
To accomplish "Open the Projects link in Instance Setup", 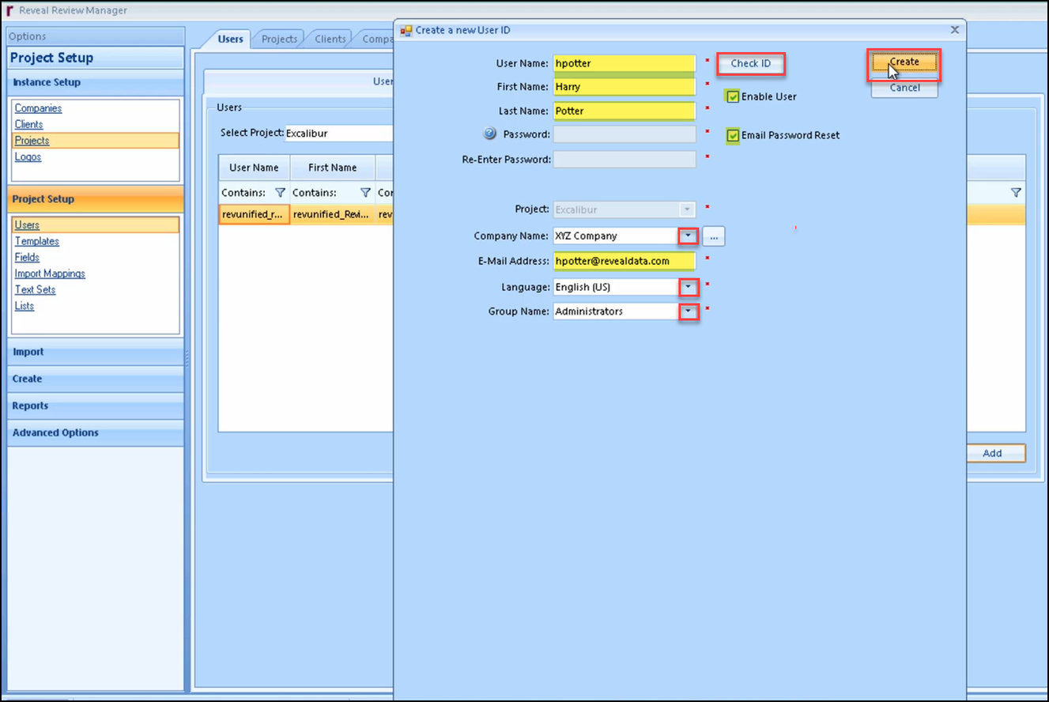I will point(32,141).
